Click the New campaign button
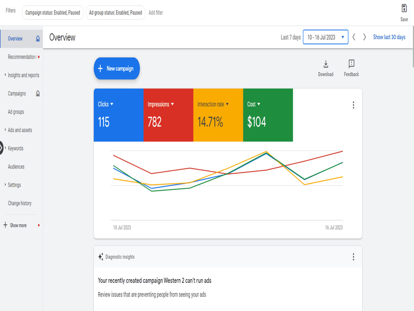414x311 pixels. point(117,68)
